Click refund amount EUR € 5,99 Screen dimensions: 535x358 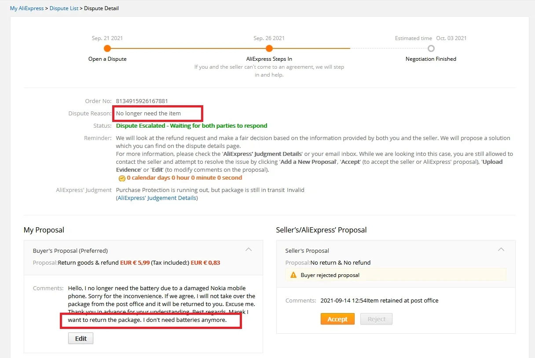(135, 263)
